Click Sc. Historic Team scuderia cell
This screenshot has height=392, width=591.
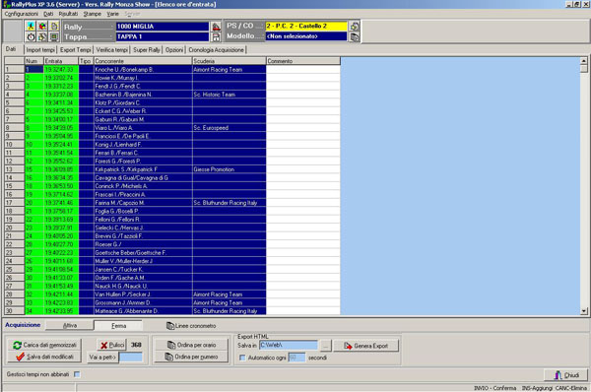coord(230,95)
